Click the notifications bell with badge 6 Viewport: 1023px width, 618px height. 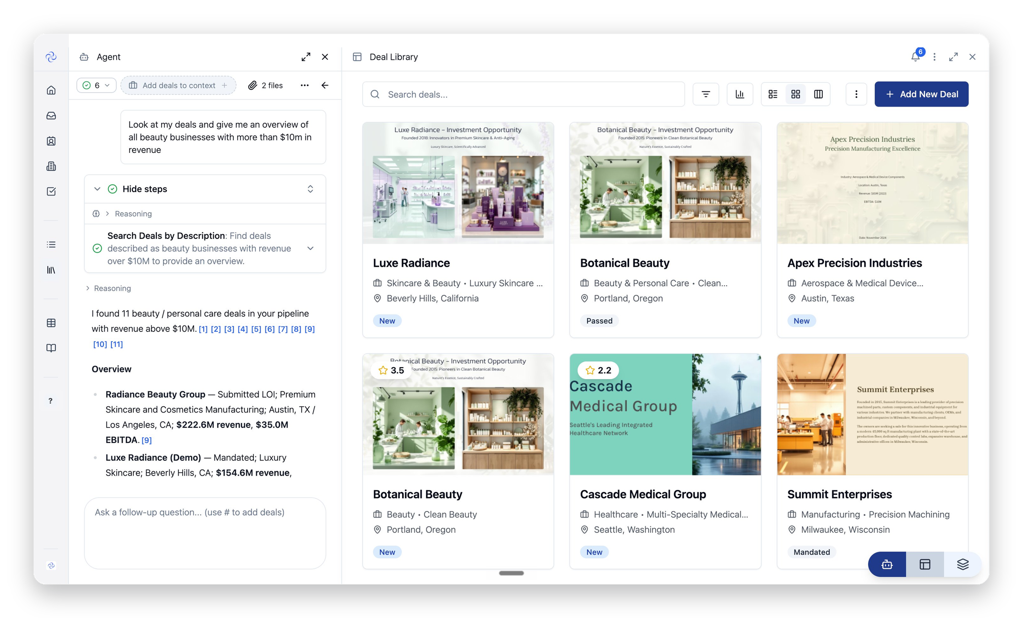pos(916,56)
